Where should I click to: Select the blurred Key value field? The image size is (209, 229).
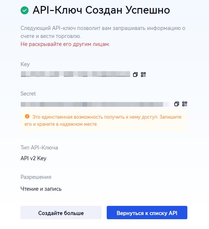(75, 74)
